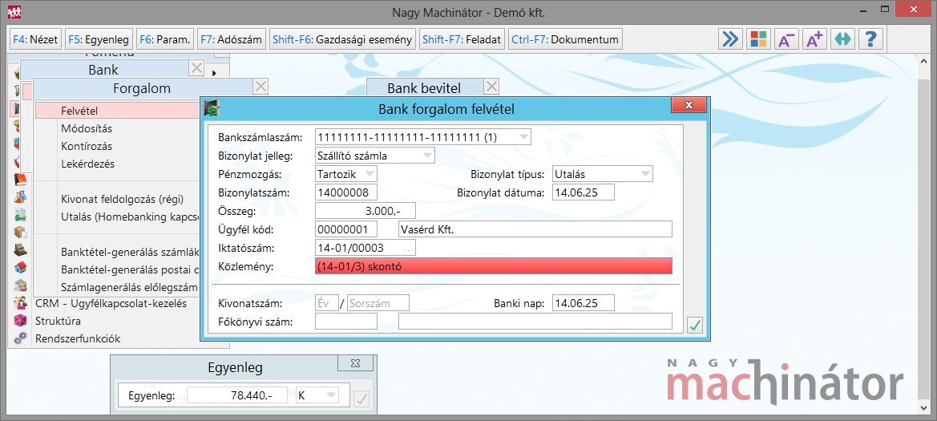Click the Főkönyvi szám code field
Viewport: 937px width, 421px height.
[x=346, y=321]
